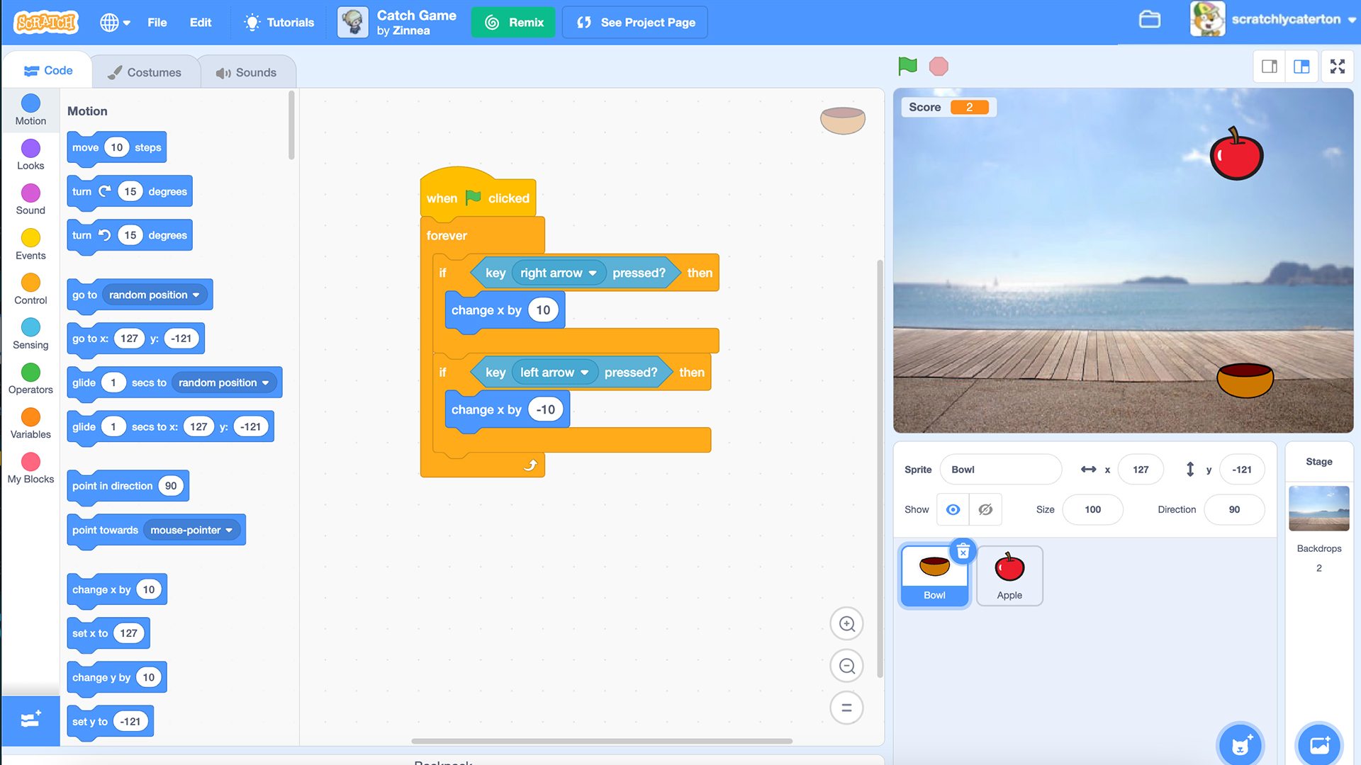The width and height of the screenshot is (1361, 765).
Task: Select the Apple sprite thumbnail
Action: pos(1009,575)
